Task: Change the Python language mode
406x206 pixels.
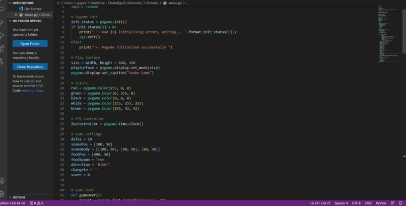Action: click(x=381, y=203)
